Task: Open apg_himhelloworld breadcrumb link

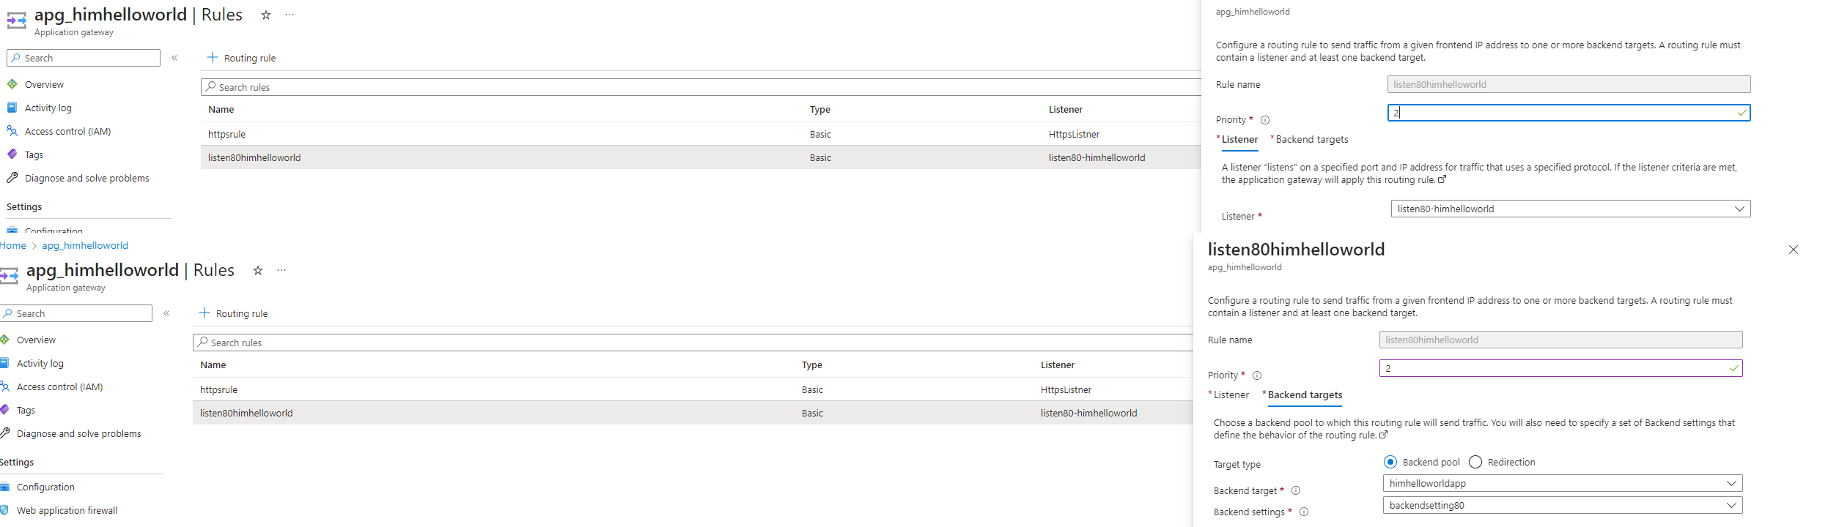Action: point(85,245)
